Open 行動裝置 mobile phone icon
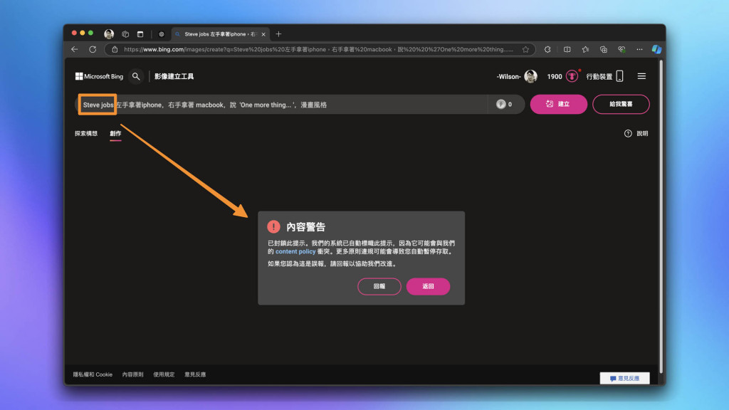The width and height of the screenshot is (729, 410). pyautogui.click(x=620, y=76)
